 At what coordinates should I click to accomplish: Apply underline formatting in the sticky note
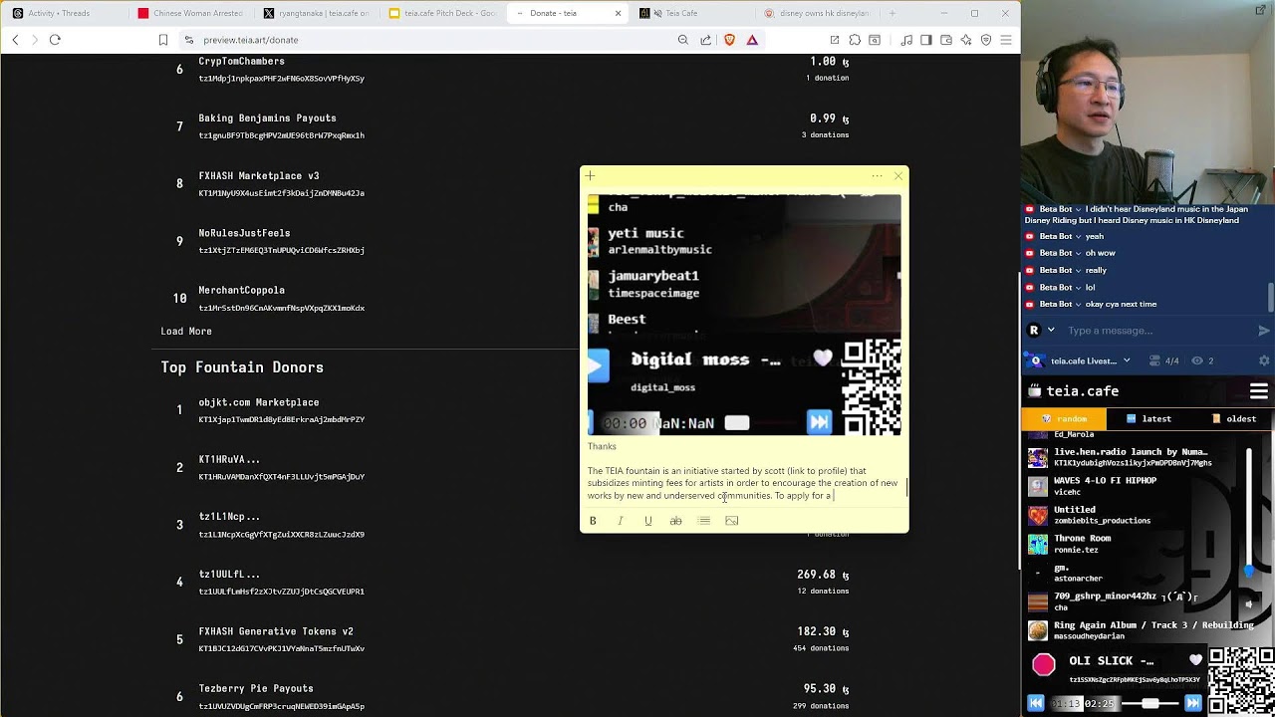click(648, 521)
